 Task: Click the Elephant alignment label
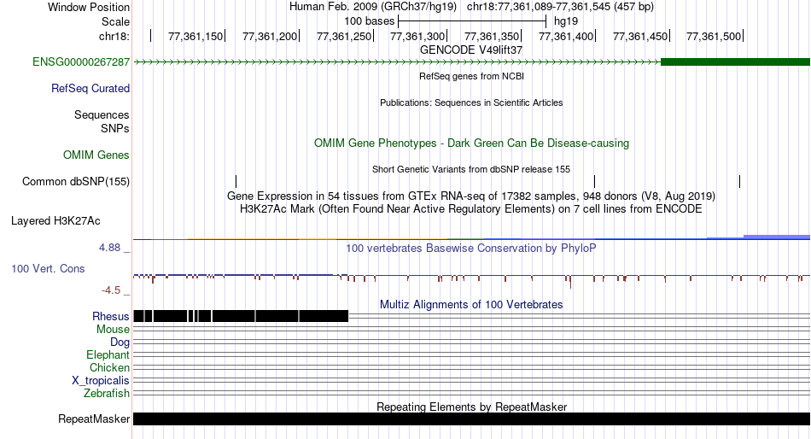(108, 355)
